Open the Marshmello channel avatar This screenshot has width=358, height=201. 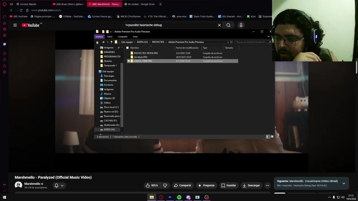click(18, 185)
